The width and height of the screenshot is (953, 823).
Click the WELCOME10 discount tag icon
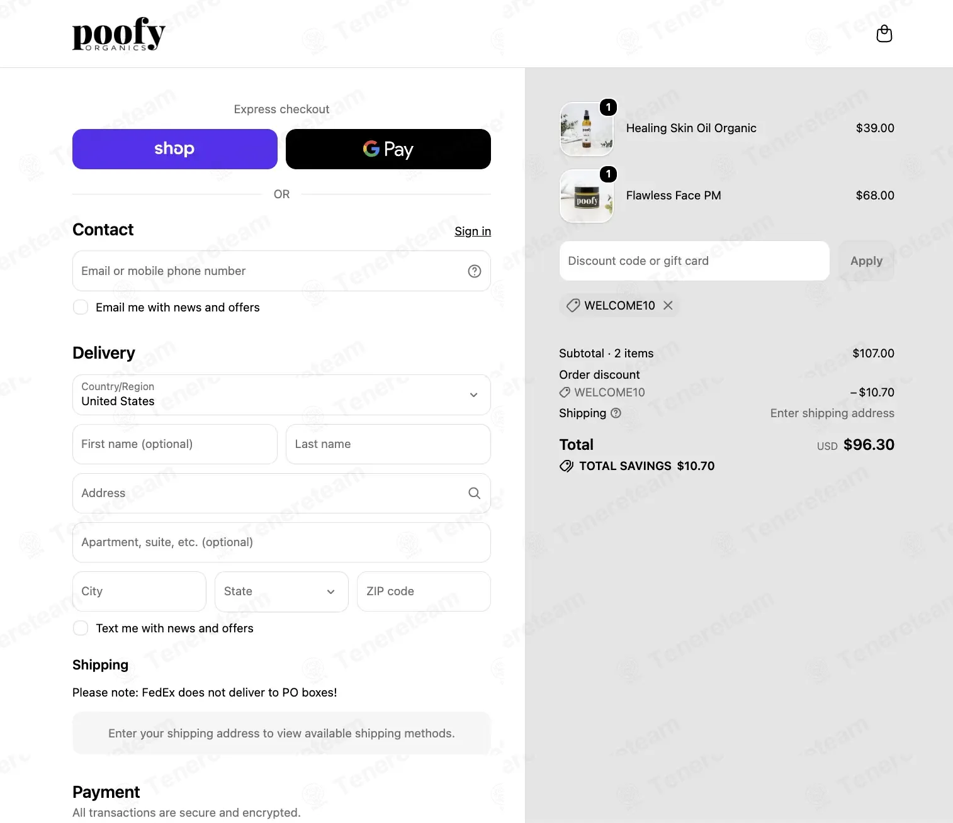[573, 305]
